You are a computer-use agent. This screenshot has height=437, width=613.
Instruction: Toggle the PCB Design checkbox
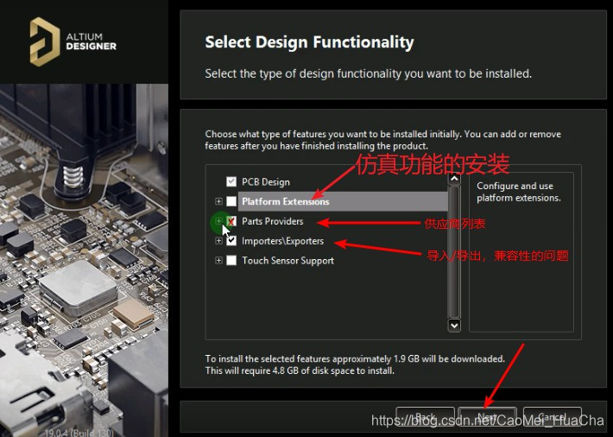[231, 182]
